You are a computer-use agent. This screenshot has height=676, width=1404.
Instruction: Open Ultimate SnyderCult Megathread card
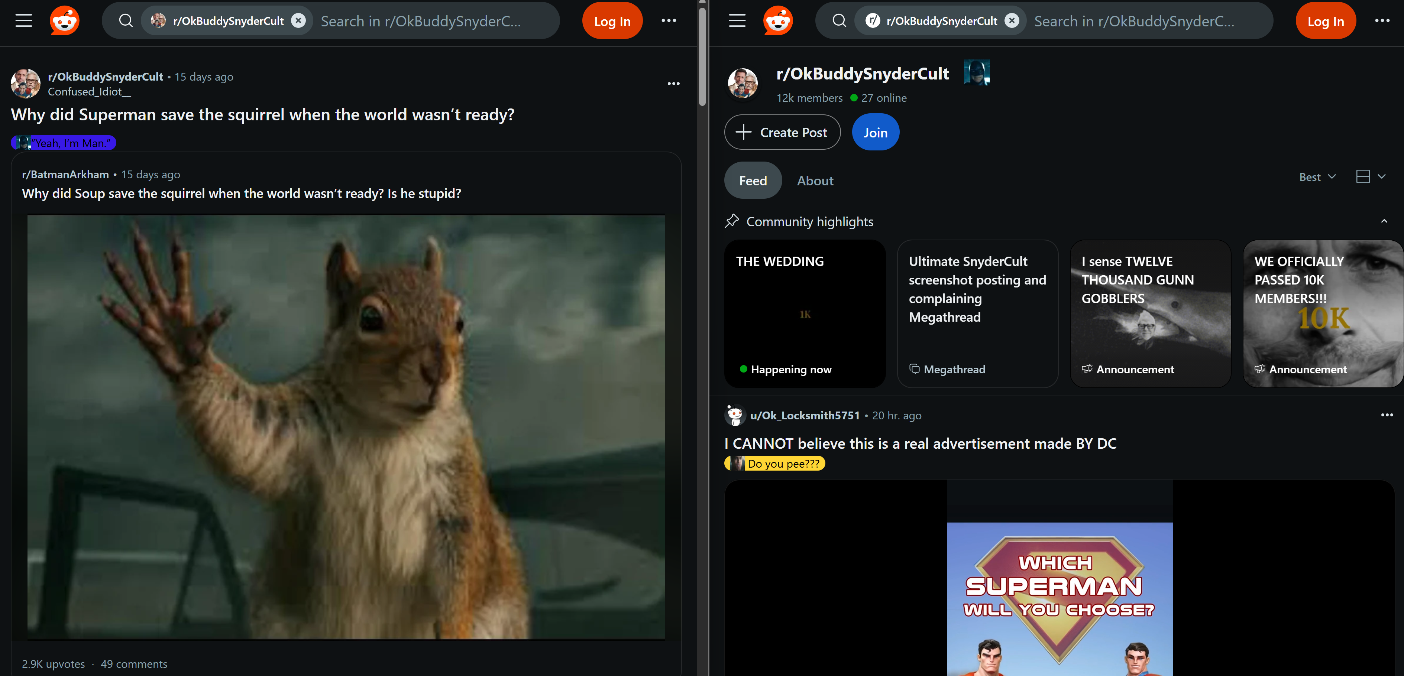pyautogui.click(x=977, y=314)
